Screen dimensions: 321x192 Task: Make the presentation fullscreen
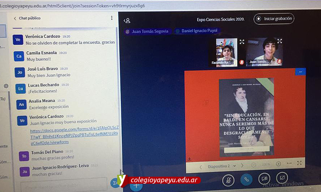(299, 163)
